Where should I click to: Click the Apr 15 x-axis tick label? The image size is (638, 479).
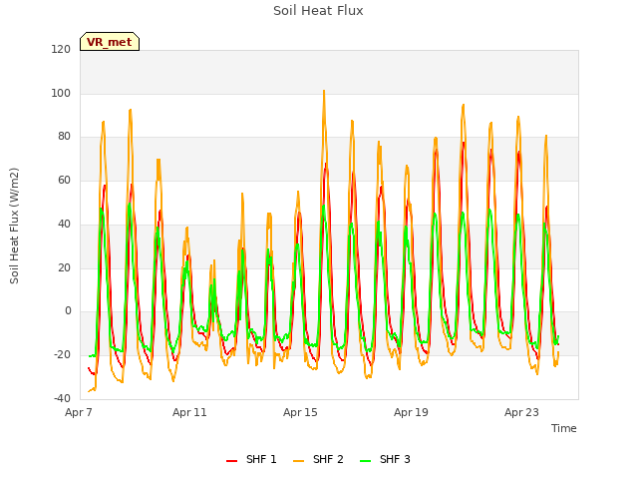pyautogui.click(x=300, y=412)
